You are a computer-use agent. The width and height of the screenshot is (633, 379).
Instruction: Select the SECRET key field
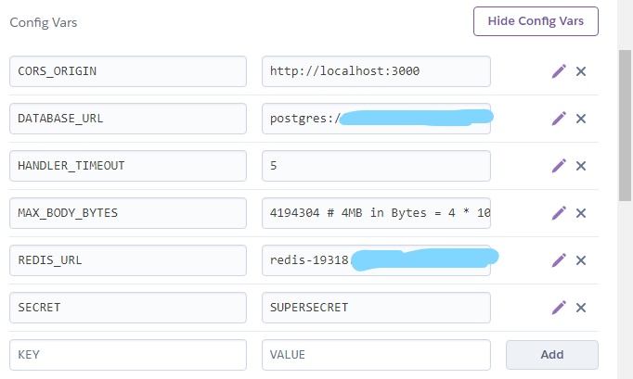128,308
